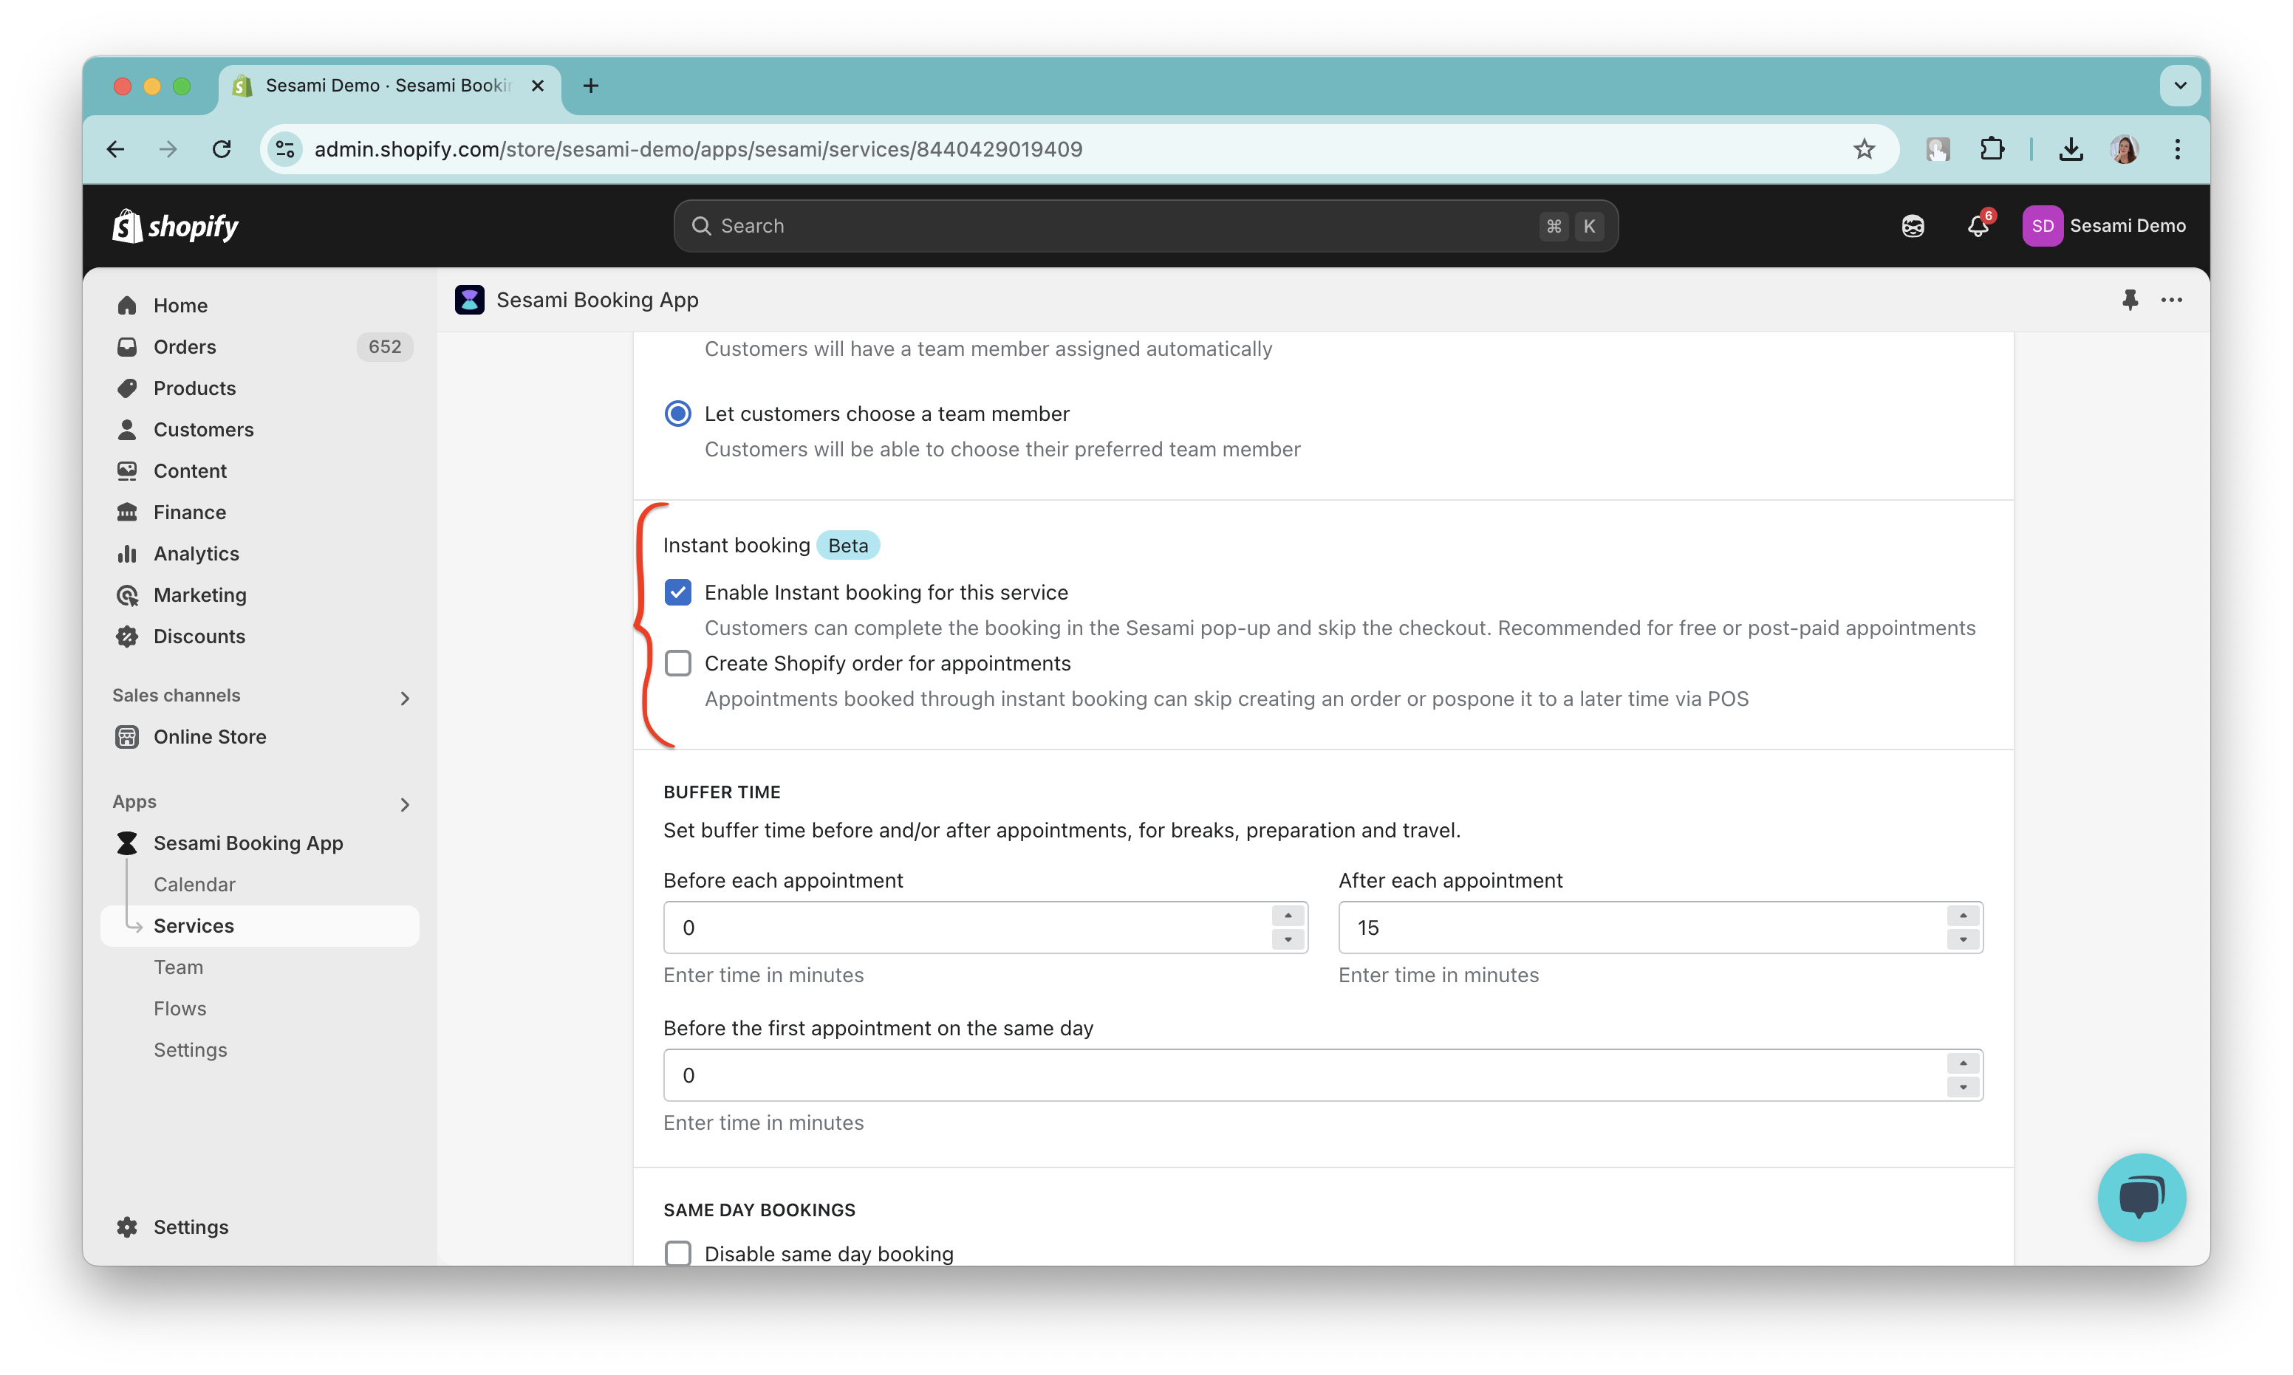Check Disable same day booking

tap(677, 1254)
